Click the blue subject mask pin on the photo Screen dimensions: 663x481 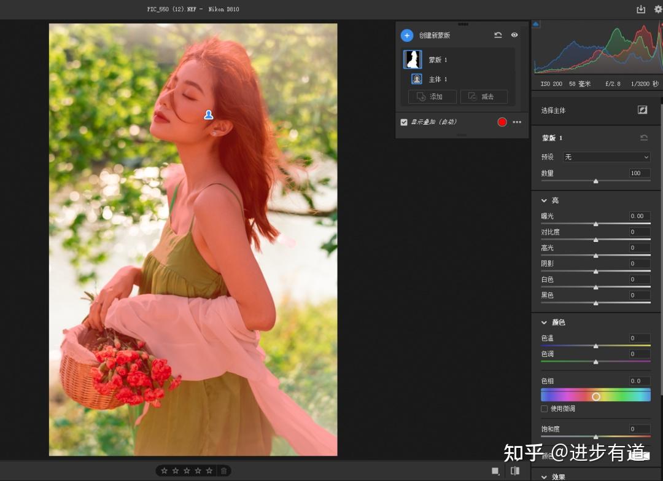[x=209, y=115]
